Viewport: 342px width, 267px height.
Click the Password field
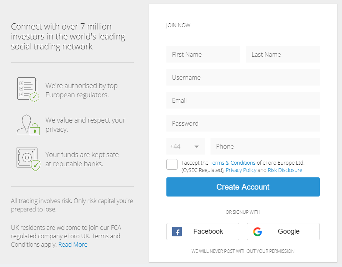pyautogui.click(x=243, y=123)
